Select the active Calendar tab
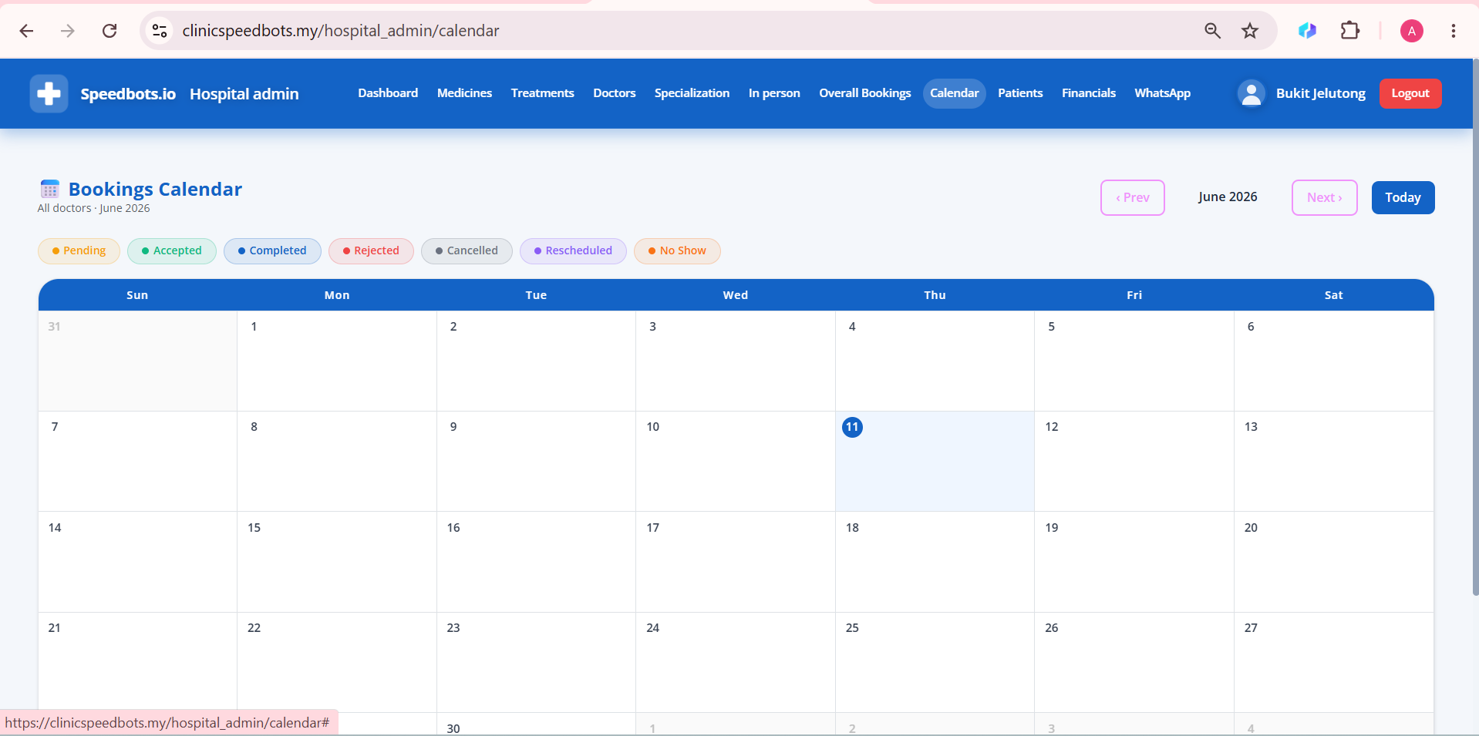The height and width of the screenshot is (736, 1479). 954,93
